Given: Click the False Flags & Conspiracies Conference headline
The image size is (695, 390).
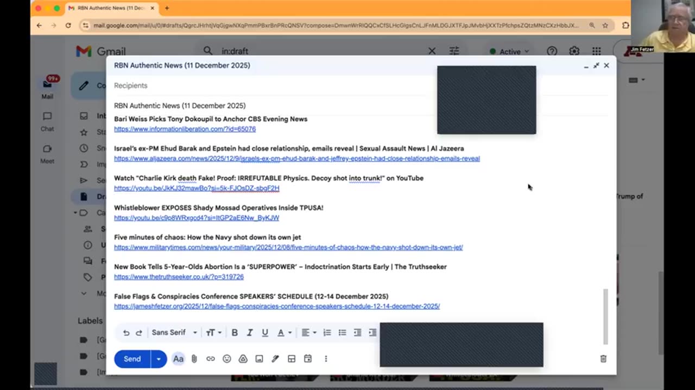Looking at the screenshot, I should pyautogui.click(x=251, y=296).
